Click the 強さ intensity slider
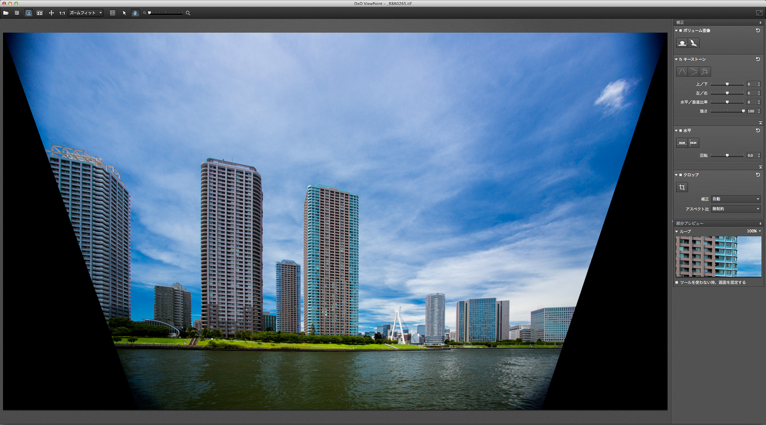The image size is (766, 425). [x=727, y=111]
